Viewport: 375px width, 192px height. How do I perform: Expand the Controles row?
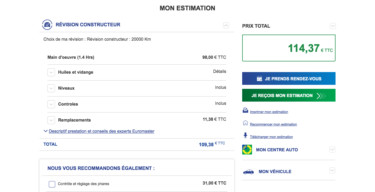coord(51,104)
